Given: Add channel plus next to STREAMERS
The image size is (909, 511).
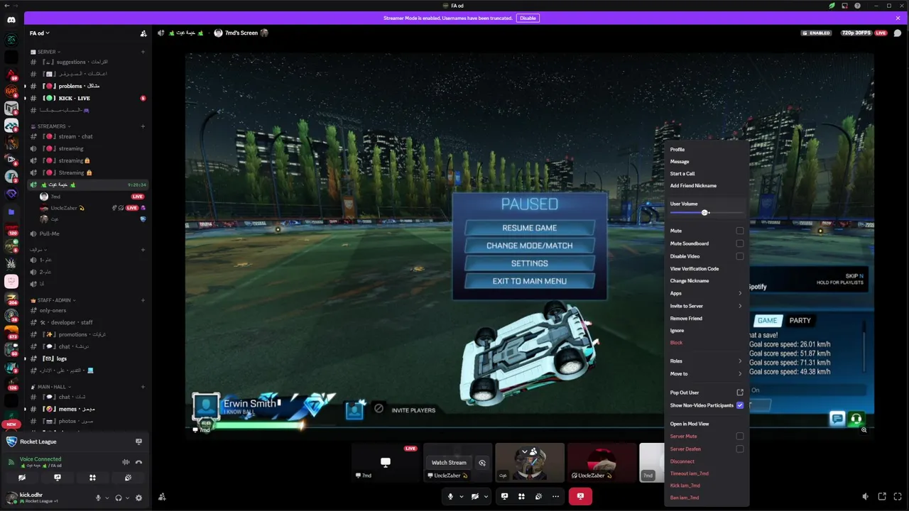Looking at the screenshot, I should point(143,126).
